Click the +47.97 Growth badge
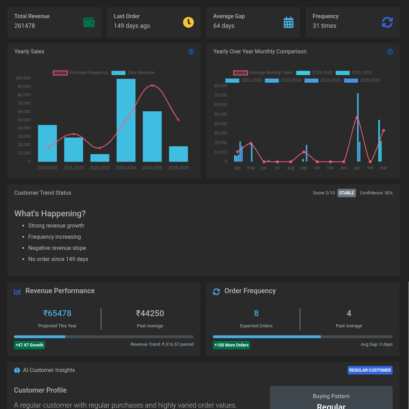This screenshot has height=409, width=409. [x=29, y=345]
